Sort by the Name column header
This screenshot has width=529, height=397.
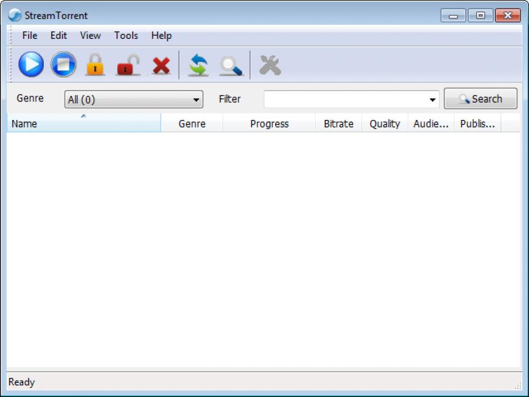click(84, 123)
